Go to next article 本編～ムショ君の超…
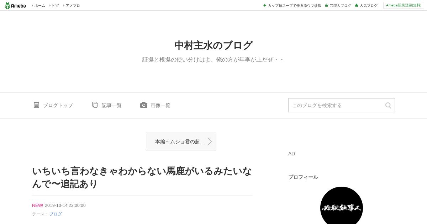427x224 pixels. (x=181, y=142)
